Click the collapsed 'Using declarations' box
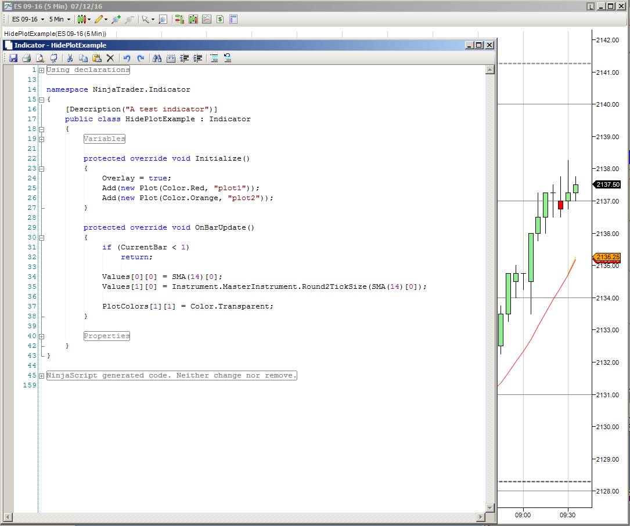The width and height of the screenshot is (630, 526). [x=88, y=70]
